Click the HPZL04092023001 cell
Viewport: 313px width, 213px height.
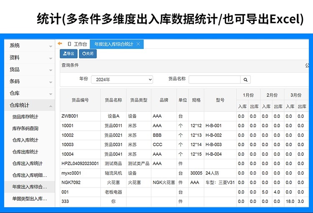tap(80, 164)
